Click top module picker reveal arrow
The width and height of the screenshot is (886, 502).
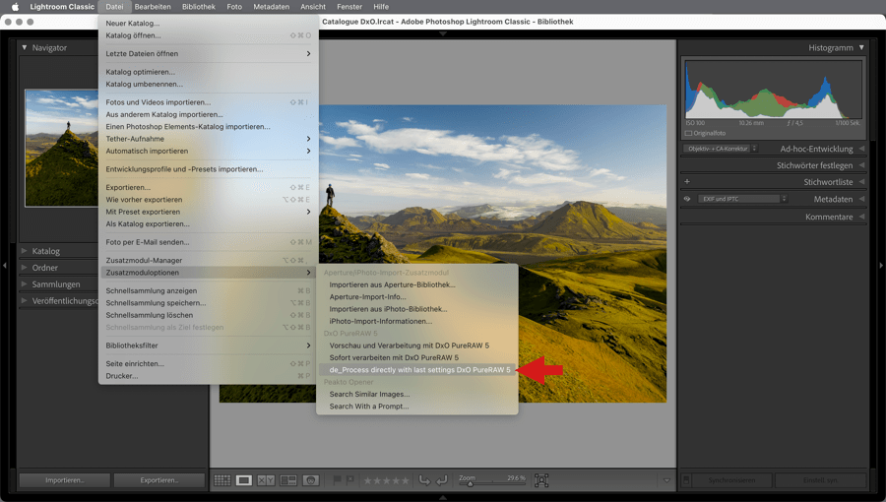[x=443, y=33]
